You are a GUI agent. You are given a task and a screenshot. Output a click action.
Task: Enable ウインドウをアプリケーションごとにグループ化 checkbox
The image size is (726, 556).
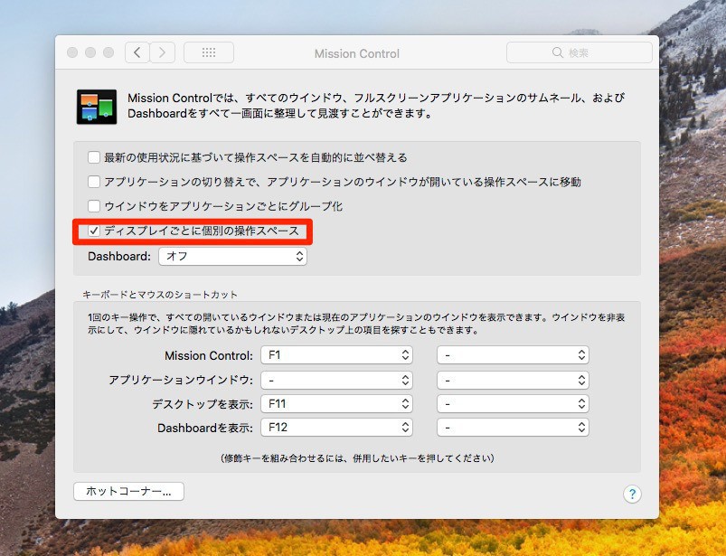[x=94, y=206]
